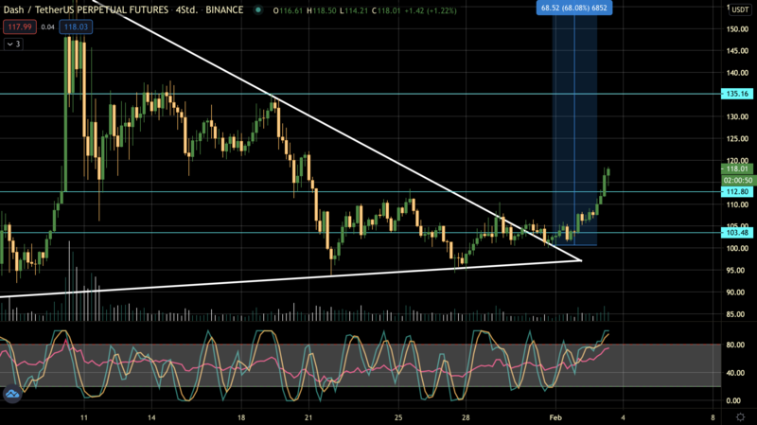The height and width of the screenshot is (425, 757).
Task: Select the measure tool label 68.52 (68.08%) 6852
Action: tap(574, 8)
